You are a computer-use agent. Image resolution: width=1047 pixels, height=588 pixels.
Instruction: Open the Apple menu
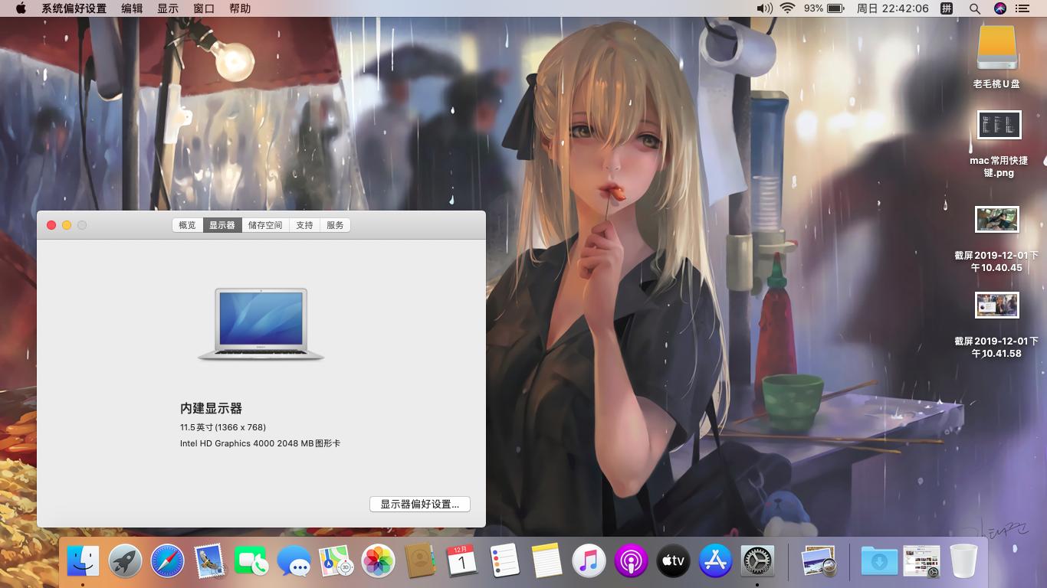point(21,8)
